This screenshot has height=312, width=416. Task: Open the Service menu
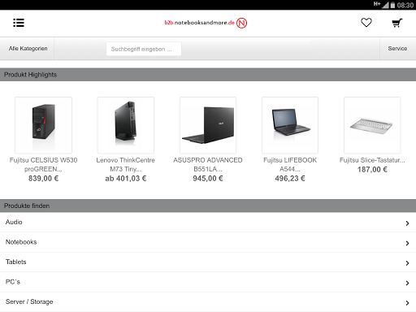pyautogui.click(x=397, y=49)
